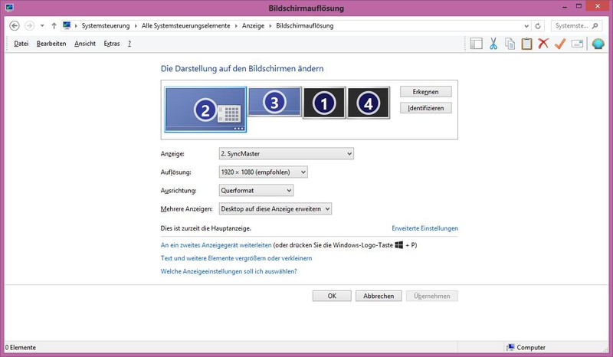
Task: Click the scissors Cut icon in toolbar
Action: point(493,44)
